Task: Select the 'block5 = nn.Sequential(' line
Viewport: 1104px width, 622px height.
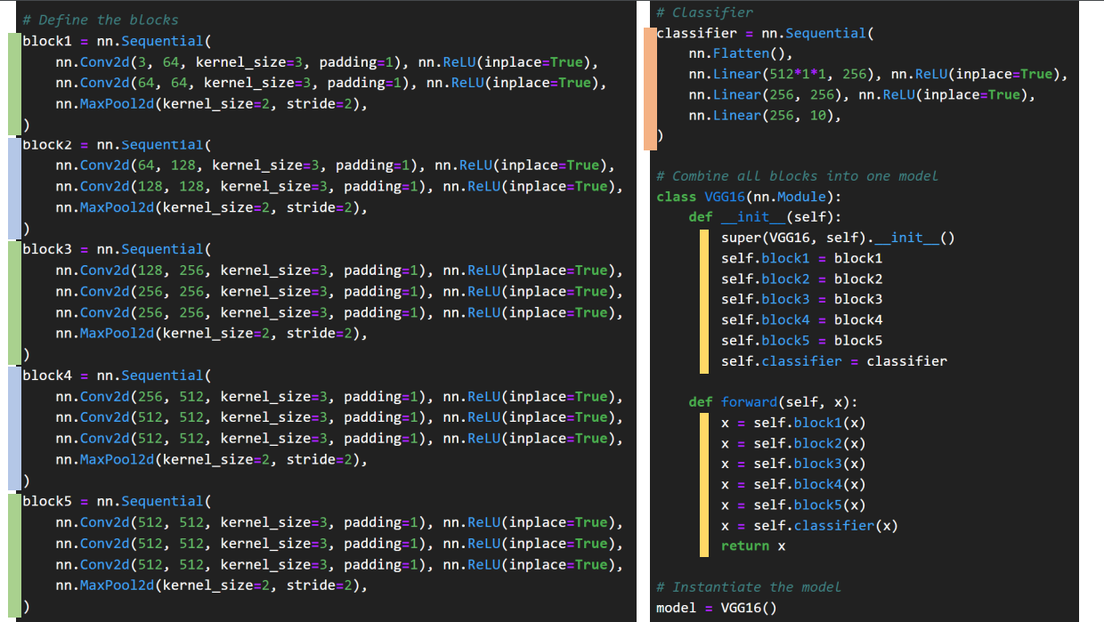Action: pyautogui.click(x=118, y=501)
